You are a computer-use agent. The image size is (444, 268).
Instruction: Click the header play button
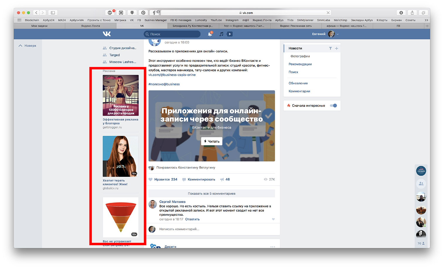[230, 34]
